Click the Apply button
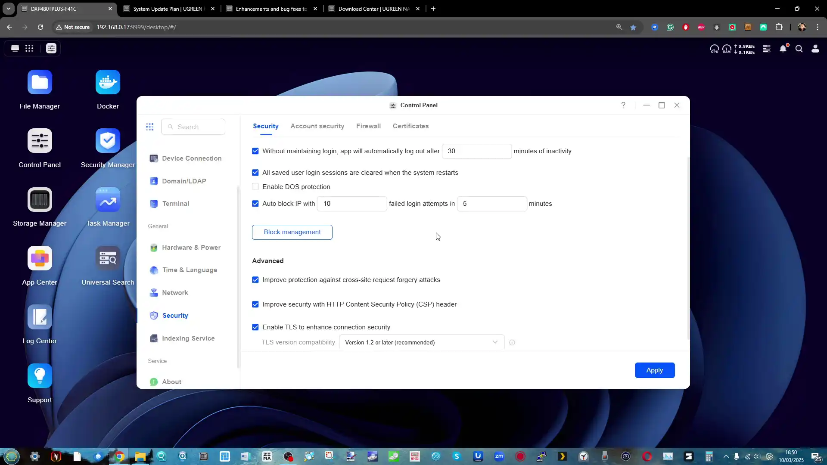Image resolution: width=827 pixels, height=465 pixels. 654,370
